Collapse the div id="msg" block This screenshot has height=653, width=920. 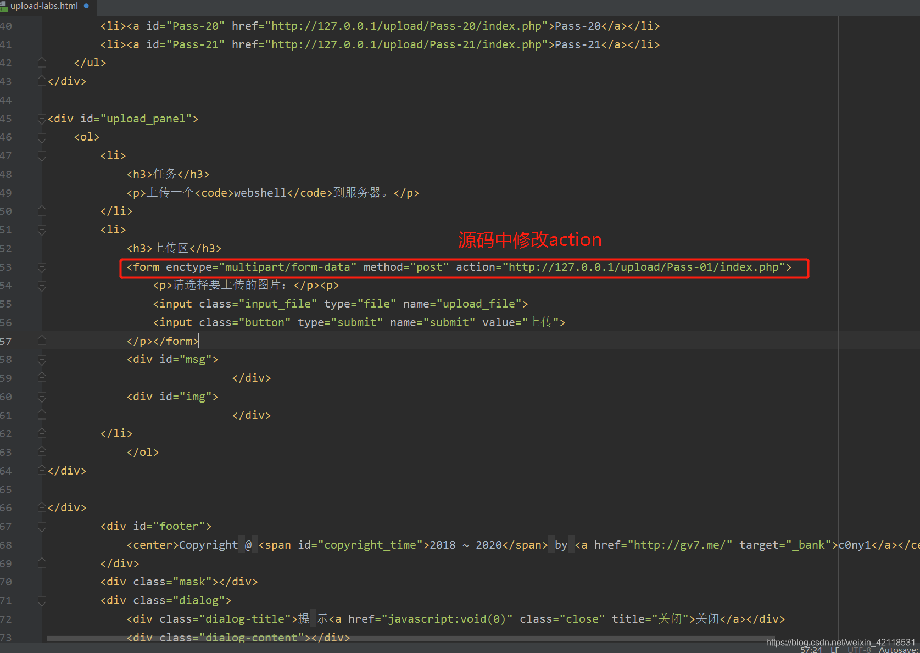pos(42,359)
